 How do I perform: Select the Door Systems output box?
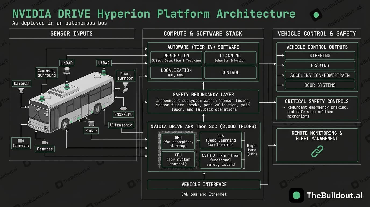click(x=320, y=85)
